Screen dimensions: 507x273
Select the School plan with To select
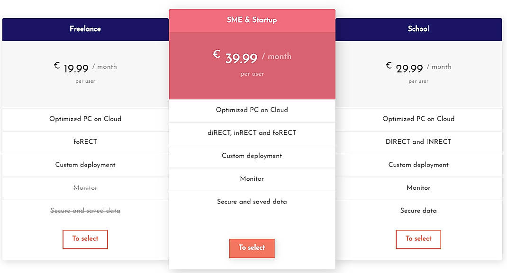coord(418,239)
